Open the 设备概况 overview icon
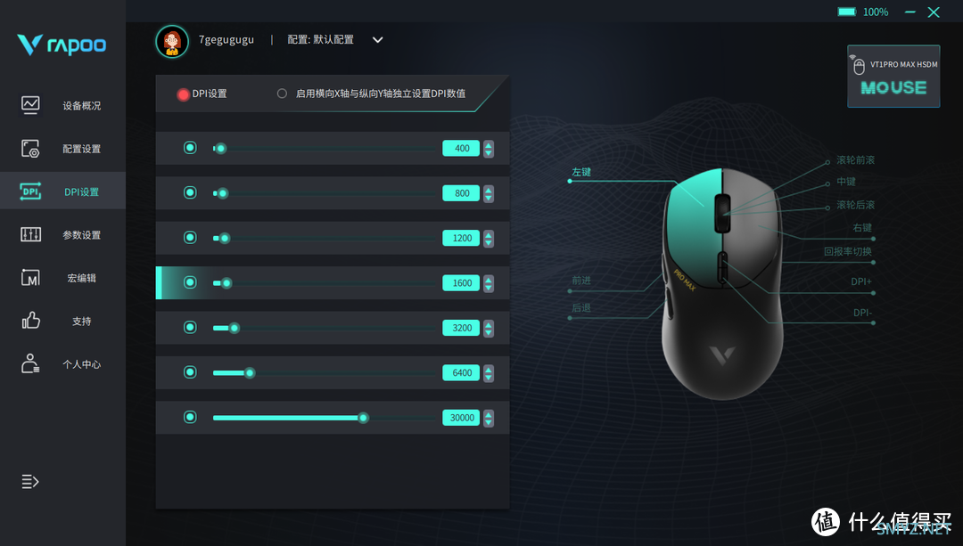This screenshot has height=546, width=963. pos(30,105)
